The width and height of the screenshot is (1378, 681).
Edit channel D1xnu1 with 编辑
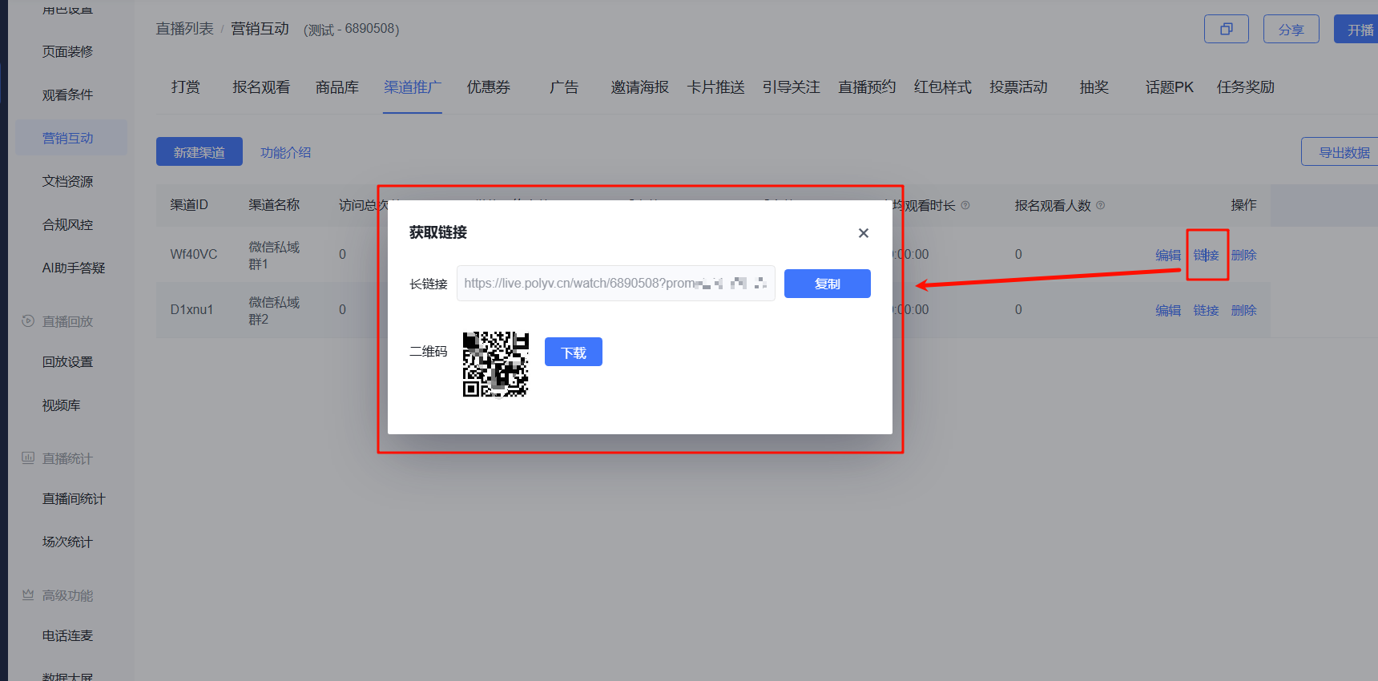point(1168,310)
